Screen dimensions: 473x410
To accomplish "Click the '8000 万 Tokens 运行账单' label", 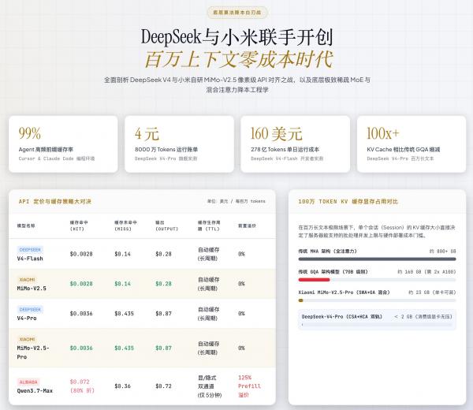I will coord(166,150).
